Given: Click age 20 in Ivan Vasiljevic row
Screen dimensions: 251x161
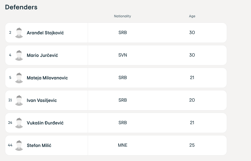Looking at the screenshot, I should click(x=192, y=100).
